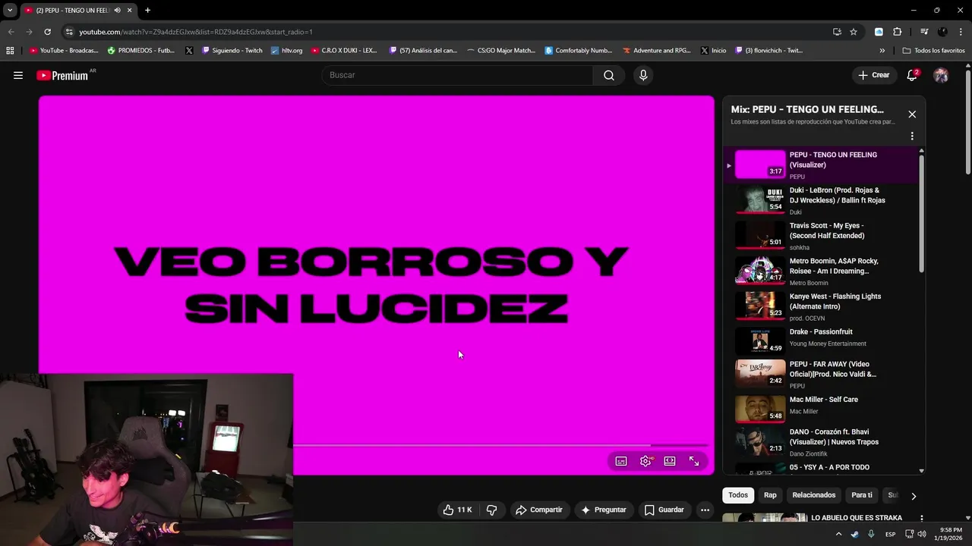The image size is (972, 546).
Task: Reload the page in the browser
Action: [47, 32]
